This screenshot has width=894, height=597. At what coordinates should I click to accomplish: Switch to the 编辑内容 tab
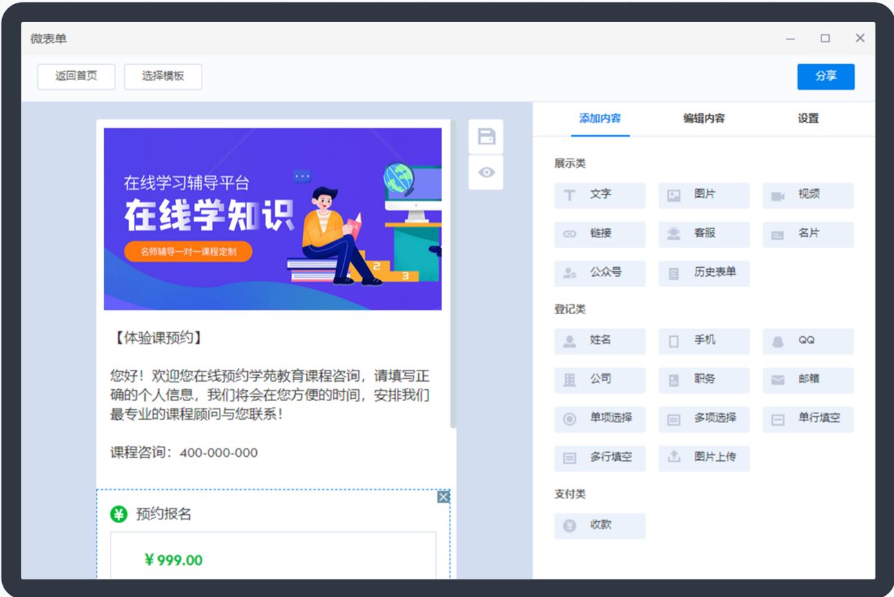(704, 119)
